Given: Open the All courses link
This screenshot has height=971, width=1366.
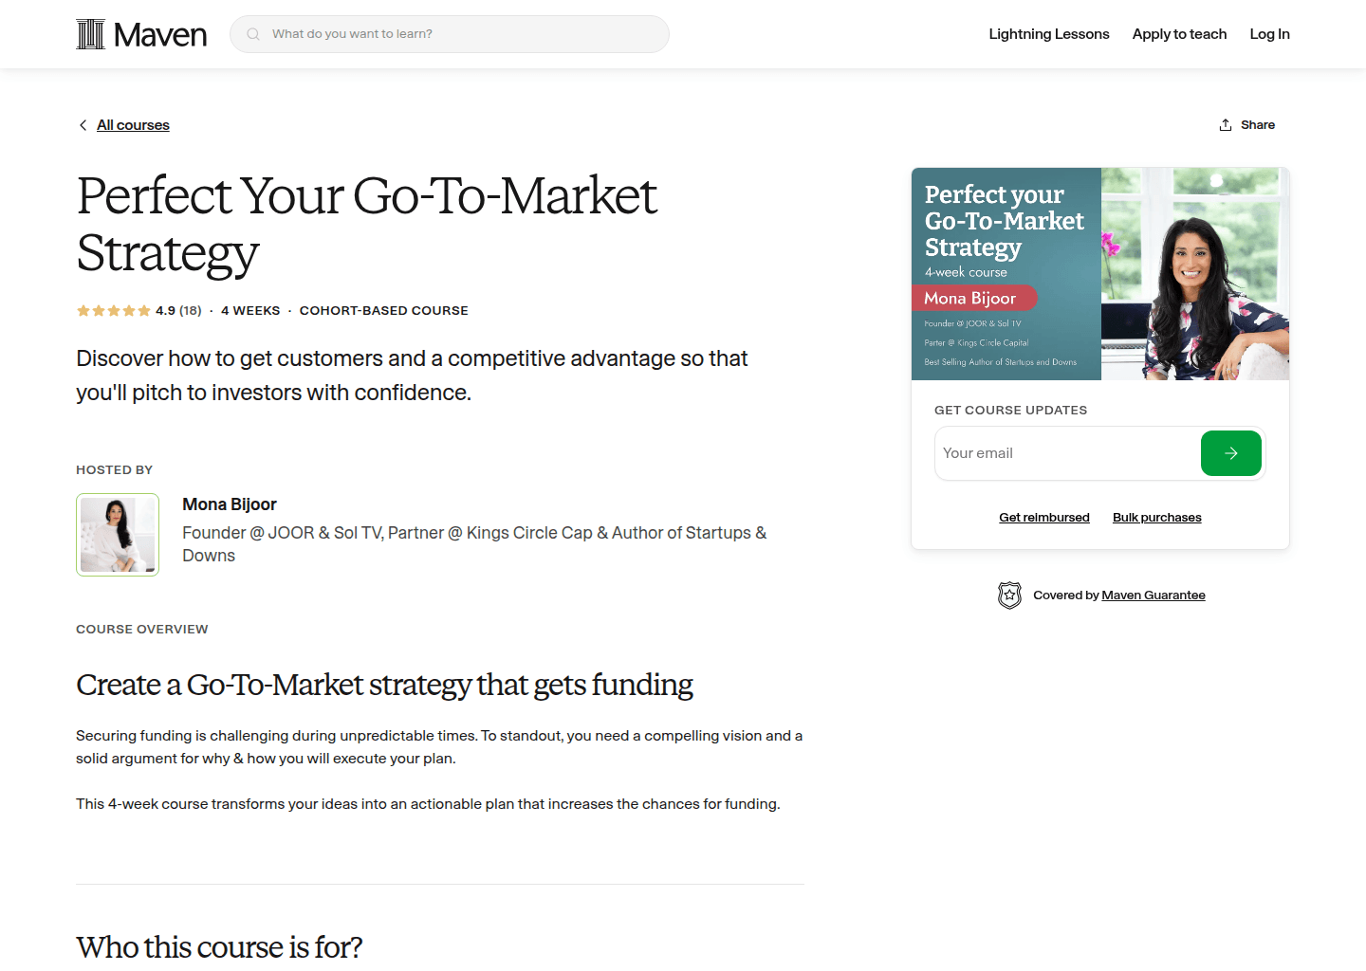Looking at the screenshot, I should (x=133, y=124).
